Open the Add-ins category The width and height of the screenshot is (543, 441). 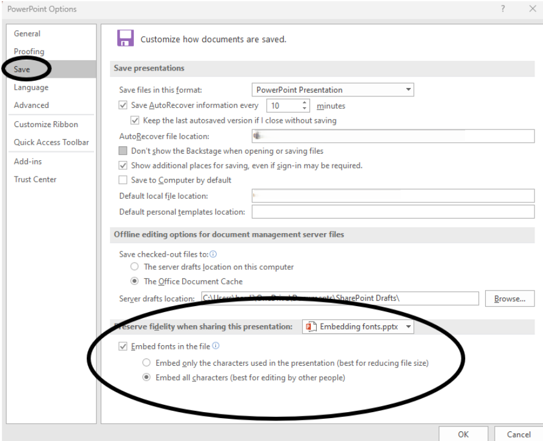coord(51,161)
